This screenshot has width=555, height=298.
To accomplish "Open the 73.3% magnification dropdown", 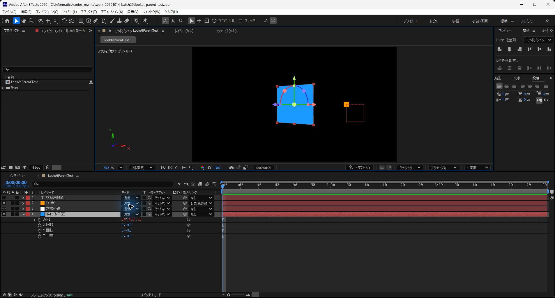I will (x=121, y=167).
